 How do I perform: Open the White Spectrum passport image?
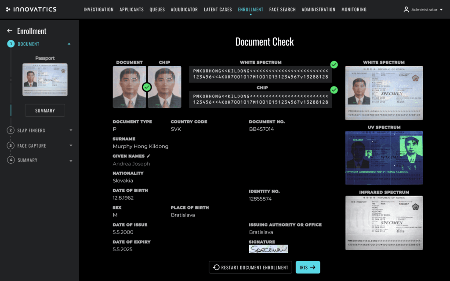[384, 93]
